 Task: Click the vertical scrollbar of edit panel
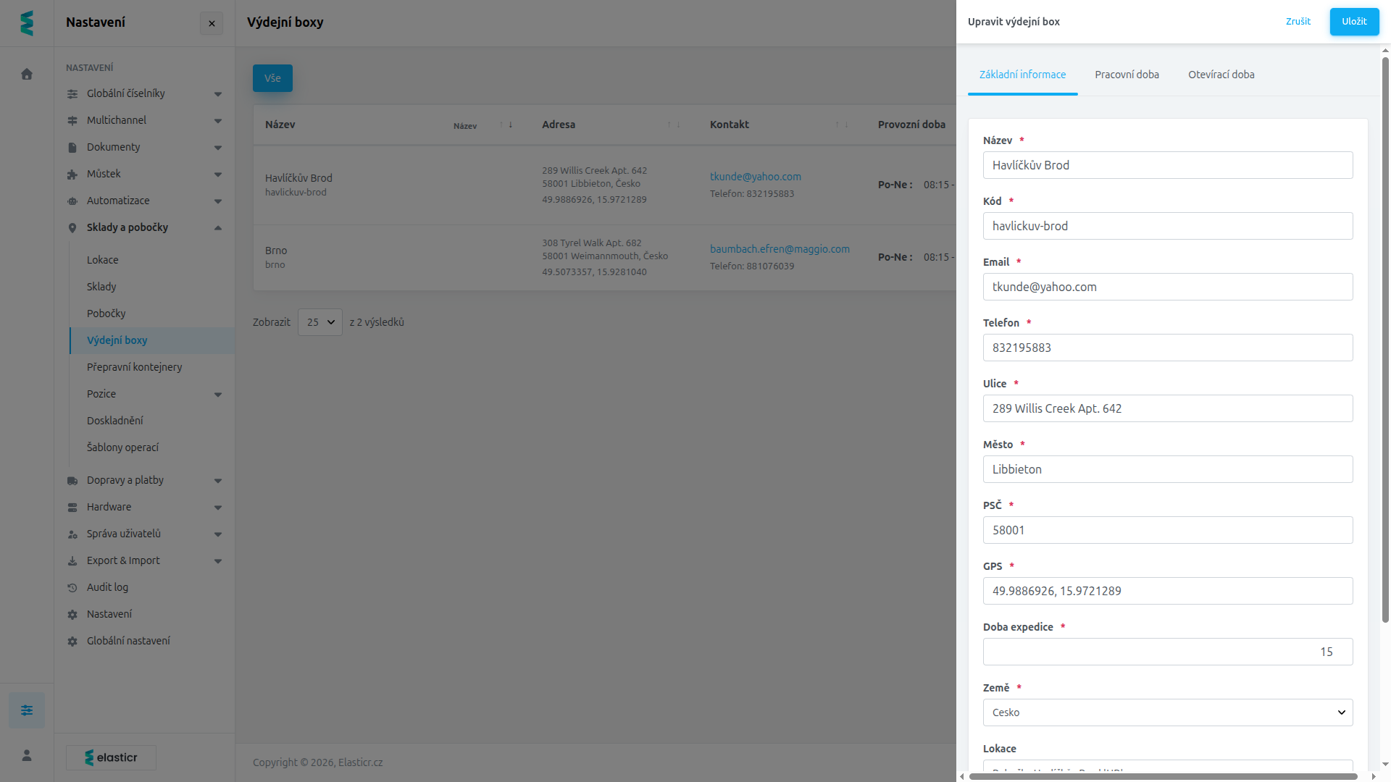pos(1385,340)
